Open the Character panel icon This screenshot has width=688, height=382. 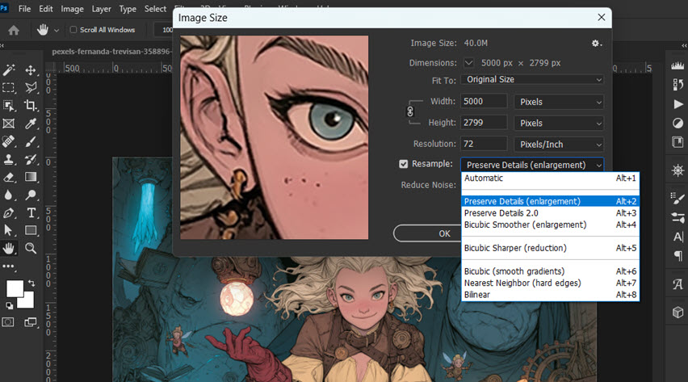[x=678, y=237]
